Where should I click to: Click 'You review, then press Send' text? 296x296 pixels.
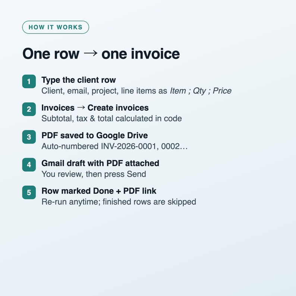[x=94, y=174]
